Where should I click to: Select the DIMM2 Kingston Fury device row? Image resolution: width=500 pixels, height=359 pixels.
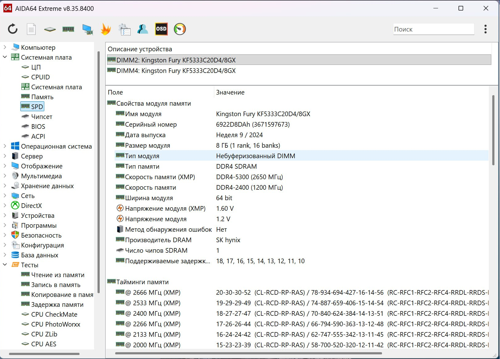click(x=299, y=60)
